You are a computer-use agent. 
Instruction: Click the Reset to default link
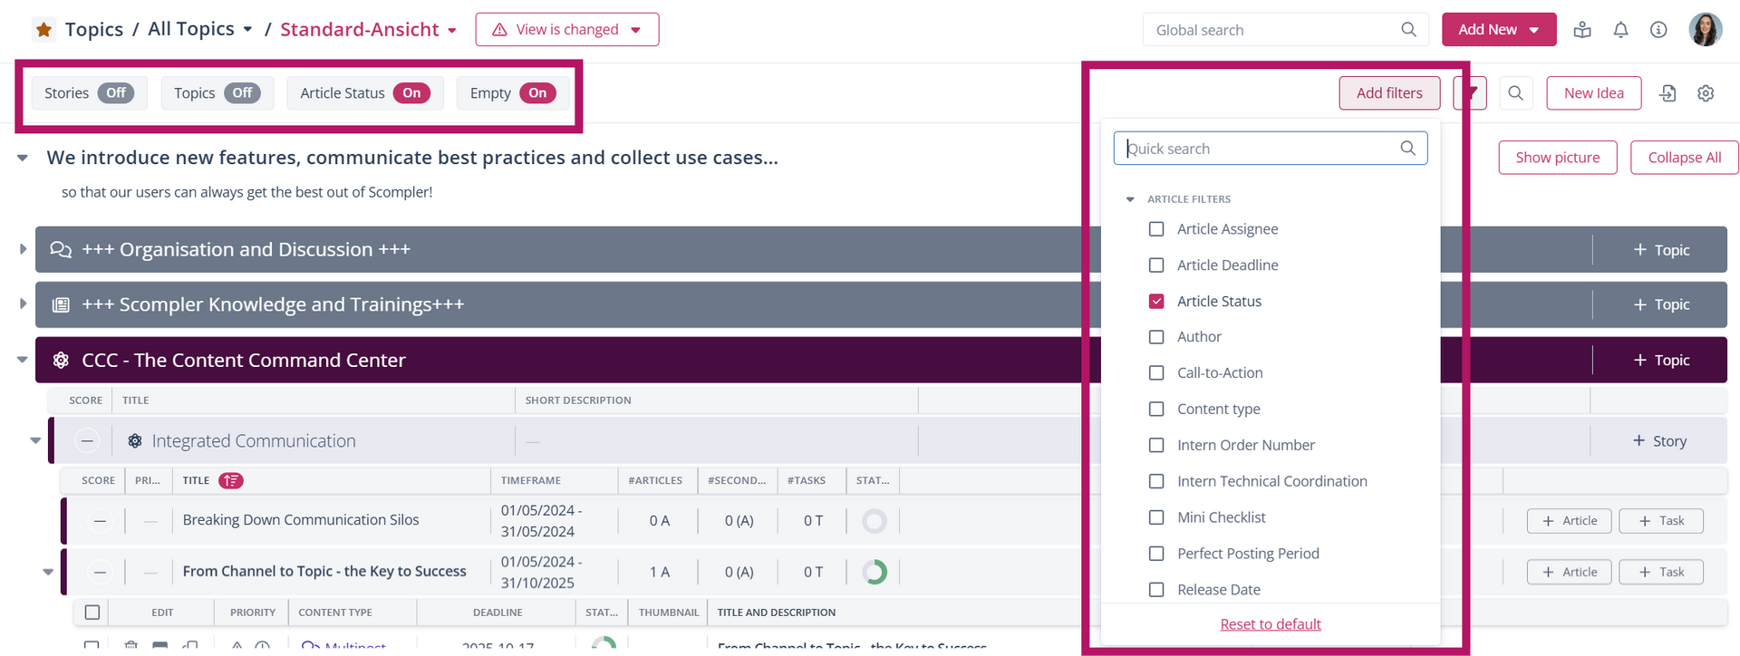[1270, 624]
